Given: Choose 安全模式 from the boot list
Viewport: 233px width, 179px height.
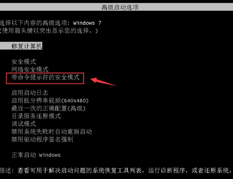Looking at the screenshot, I should coord(24,62).
